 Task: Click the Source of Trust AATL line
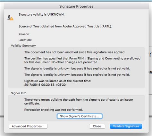pyautogui.click(x=65, y=26)
